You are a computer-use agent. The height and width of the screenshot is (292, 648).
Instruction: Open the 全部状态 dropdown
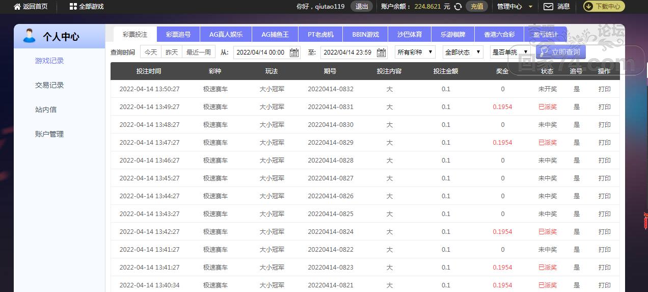(463, 52)
